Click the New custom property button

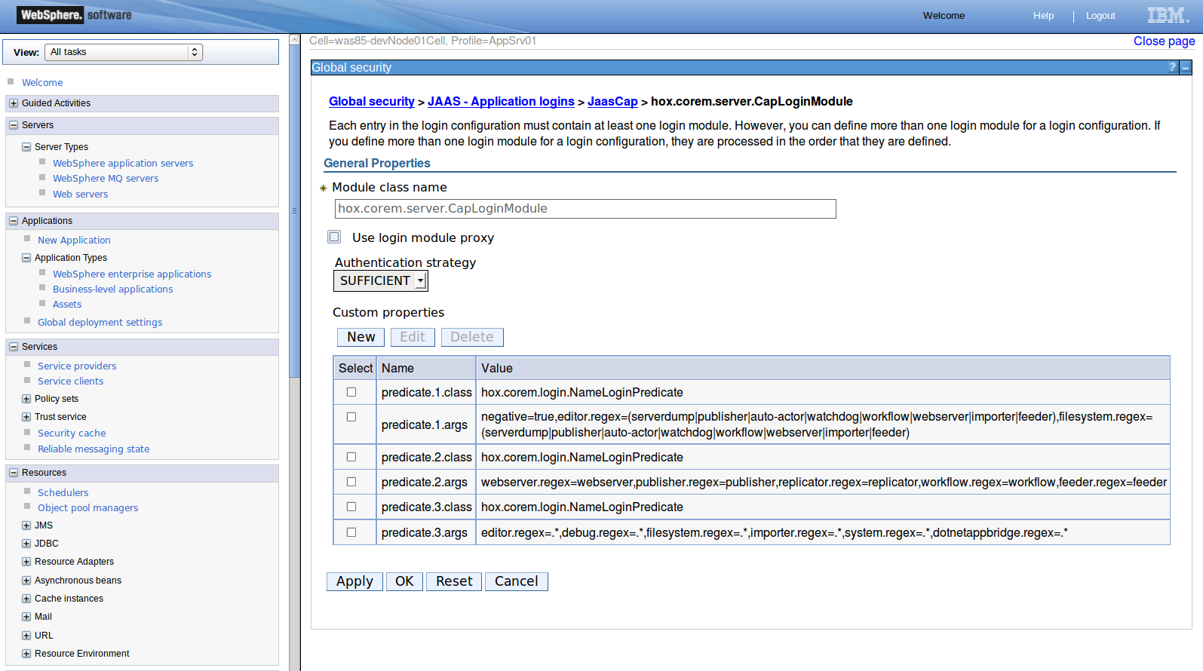(361, 337)
